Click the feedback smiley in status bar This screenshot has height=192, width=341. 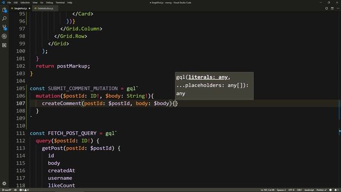click(330, 190)
